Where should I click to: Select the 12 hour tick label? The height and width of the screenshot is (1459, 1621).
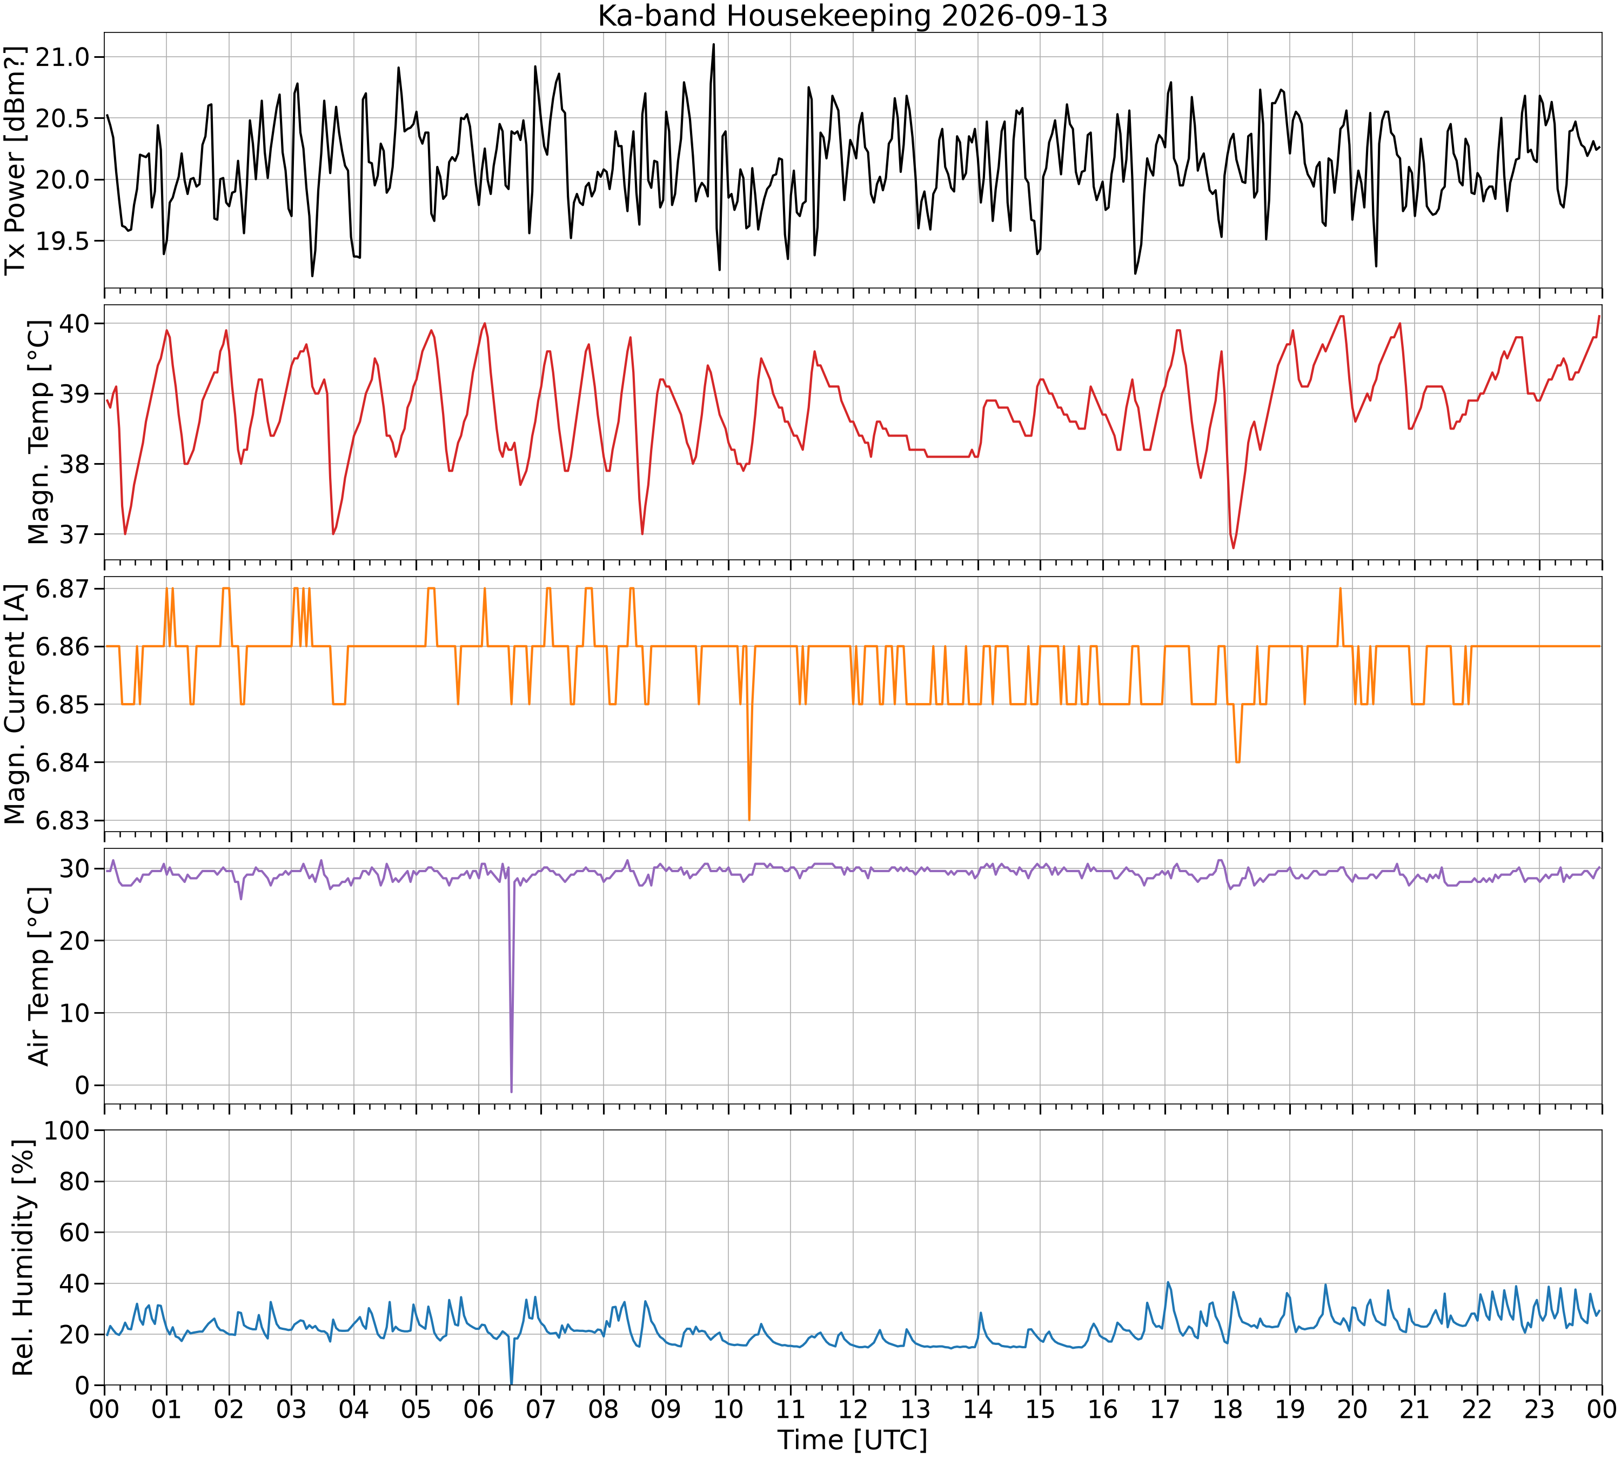853,1409
